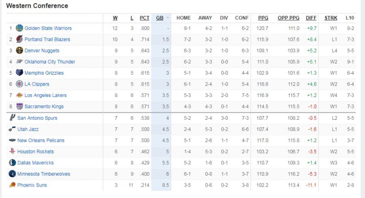
Task: Click the Denver Nuggets logo icon
Action: pyautogui.click(x=19, y=51)
